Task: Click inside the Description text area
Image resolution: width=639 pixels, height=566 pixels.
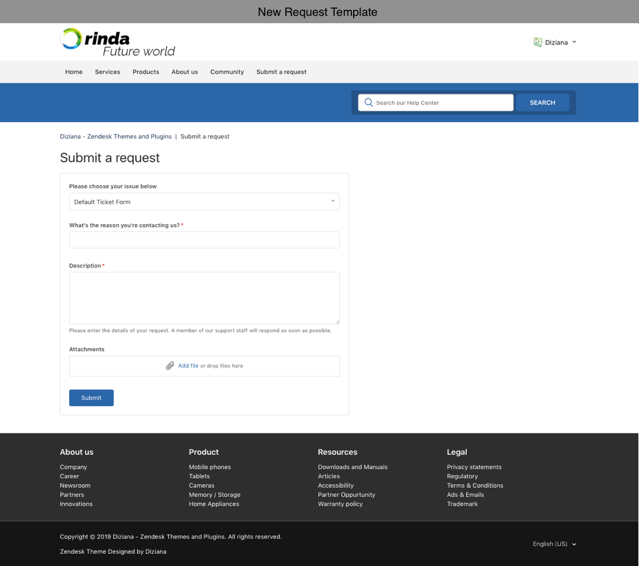Action: pos(204,298)
